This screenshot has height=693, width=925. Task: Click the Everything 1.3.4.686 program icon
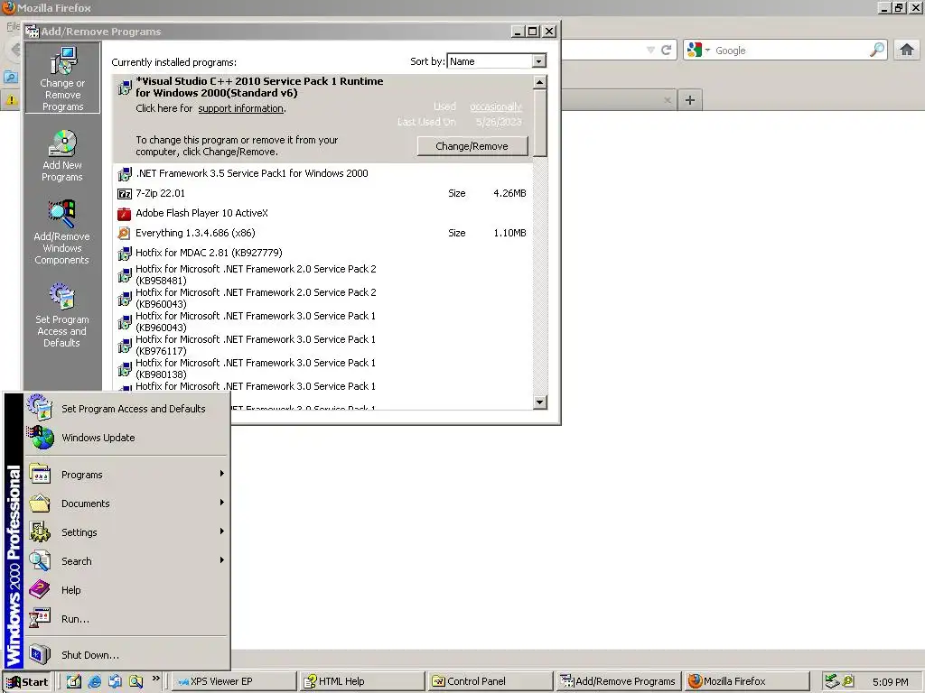pos(125,234)
